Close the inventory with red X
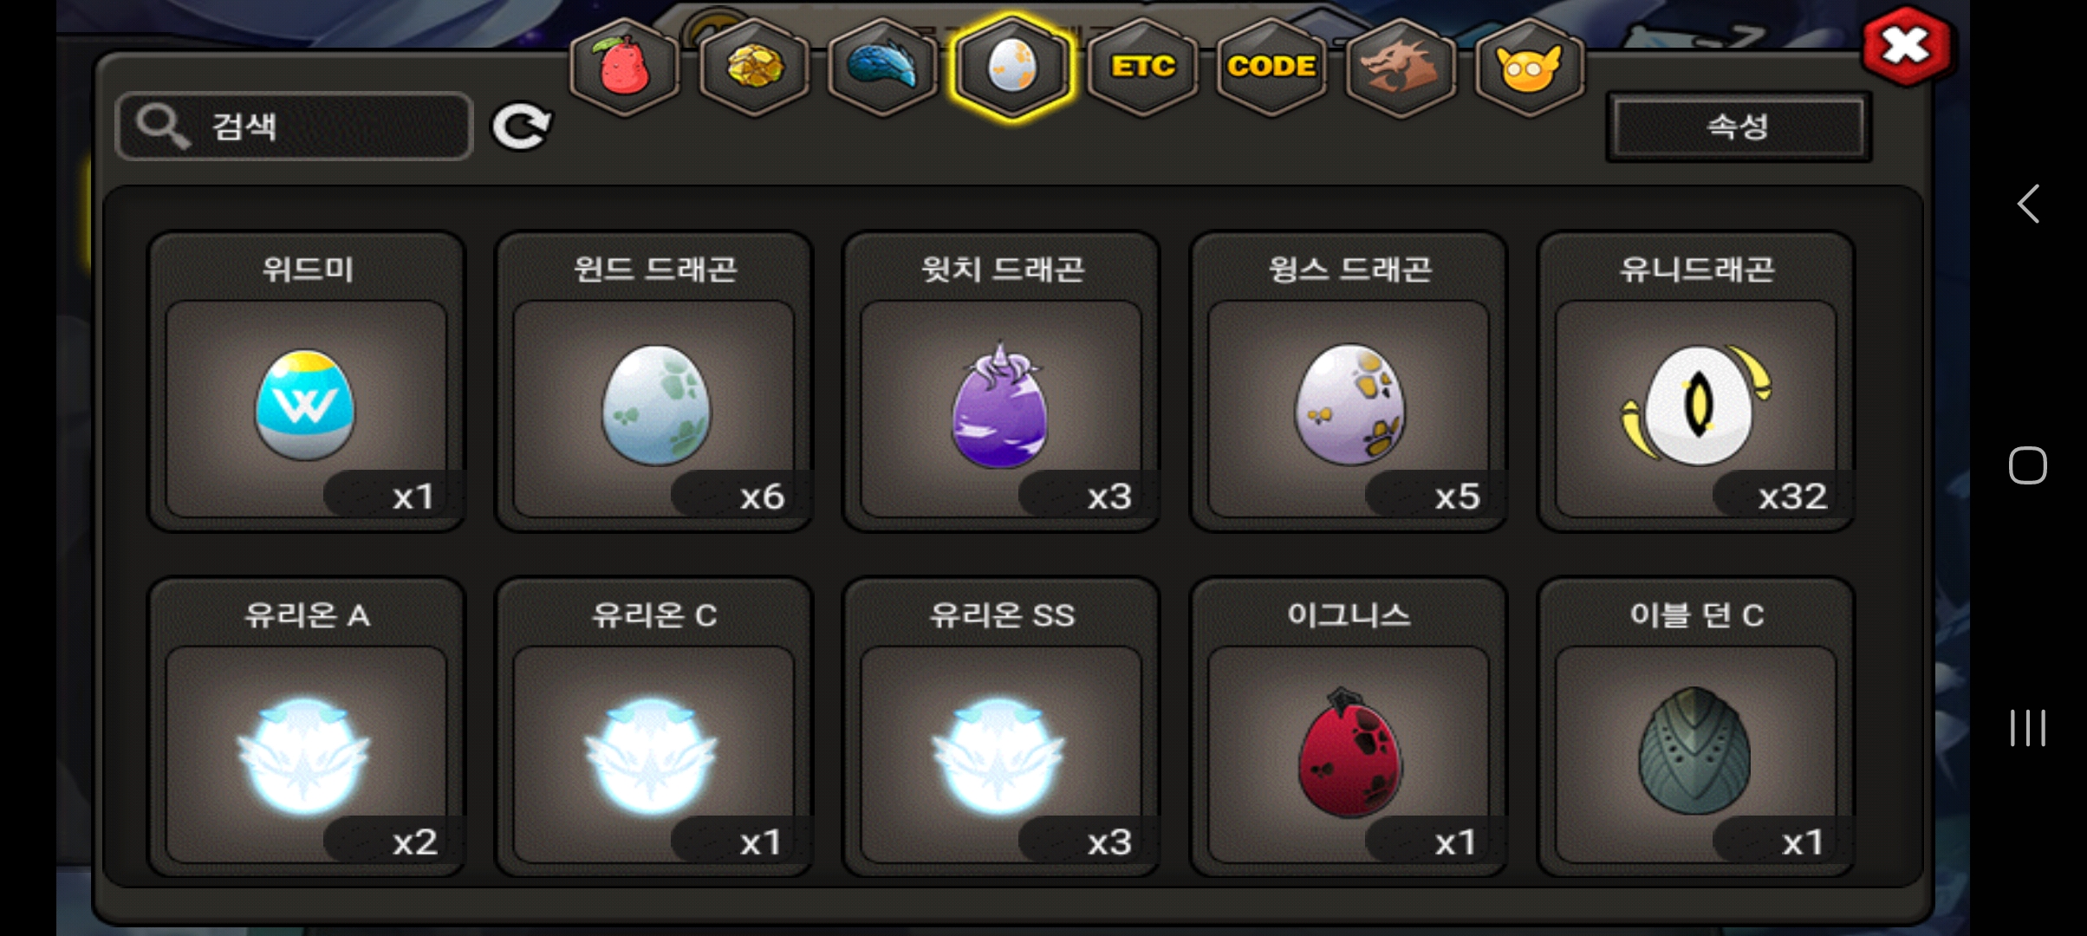 point(1906,46)
